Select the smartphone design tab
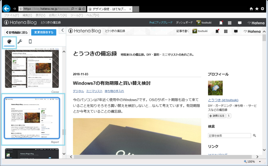268x166 pixels. tap(30, 41)
